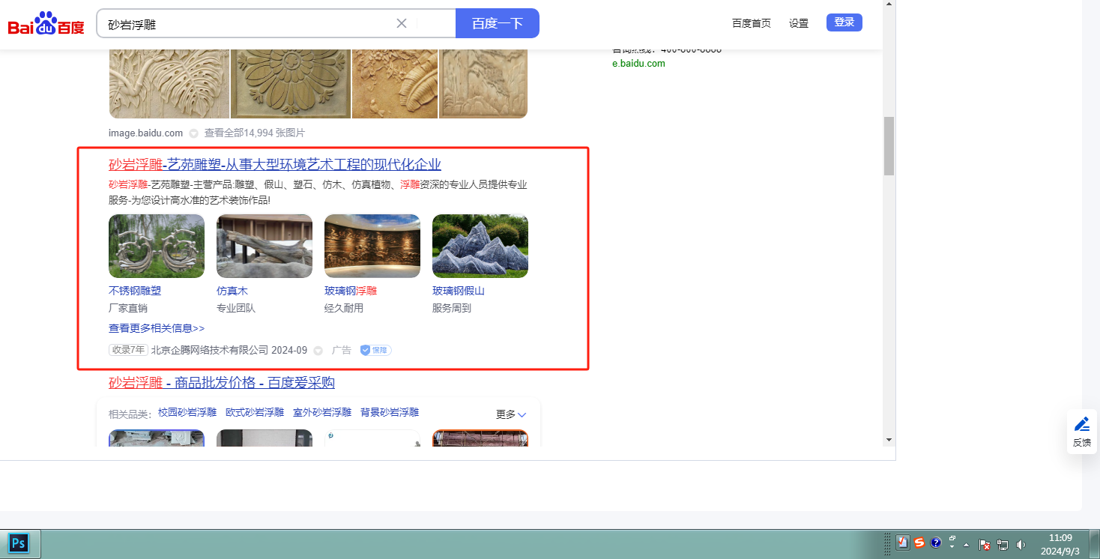Open the 砂岩浮雕-艺苑雕塑 result title
The image size is (1100, 559).
[275, 165]
